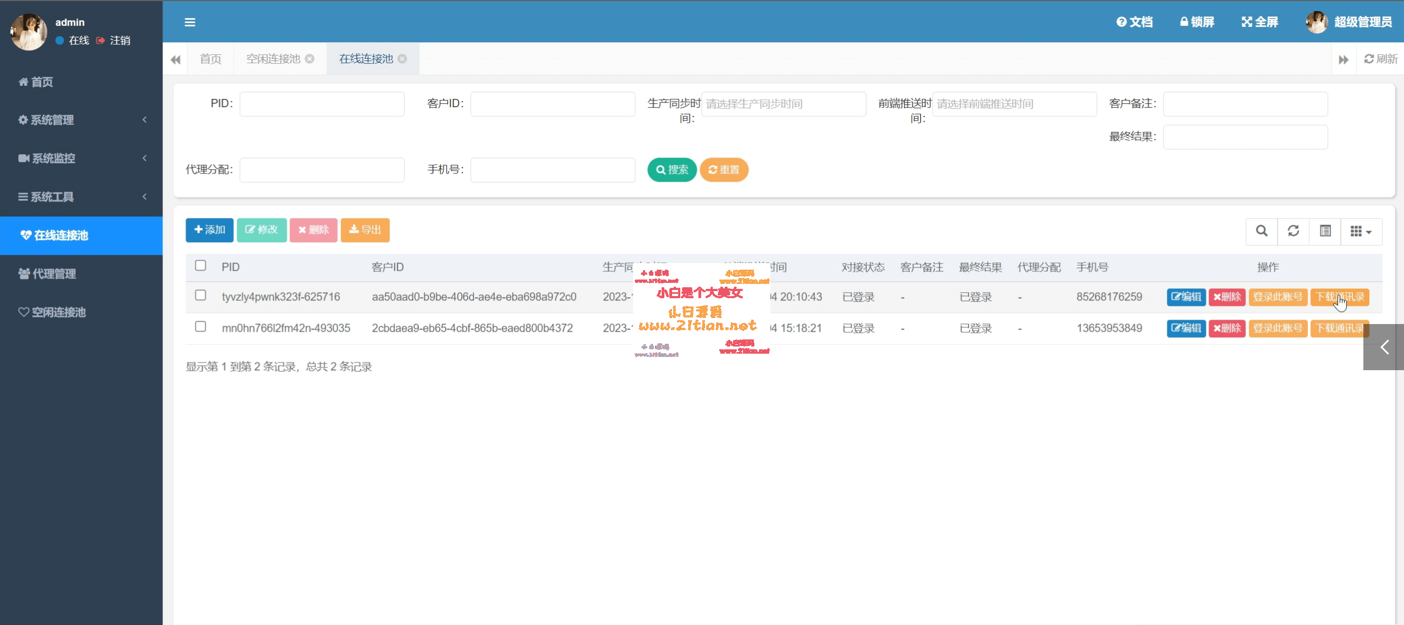1404x625 pixels.
Task: Switch to the 首页 tab
Action: click(x=210, y=59)
